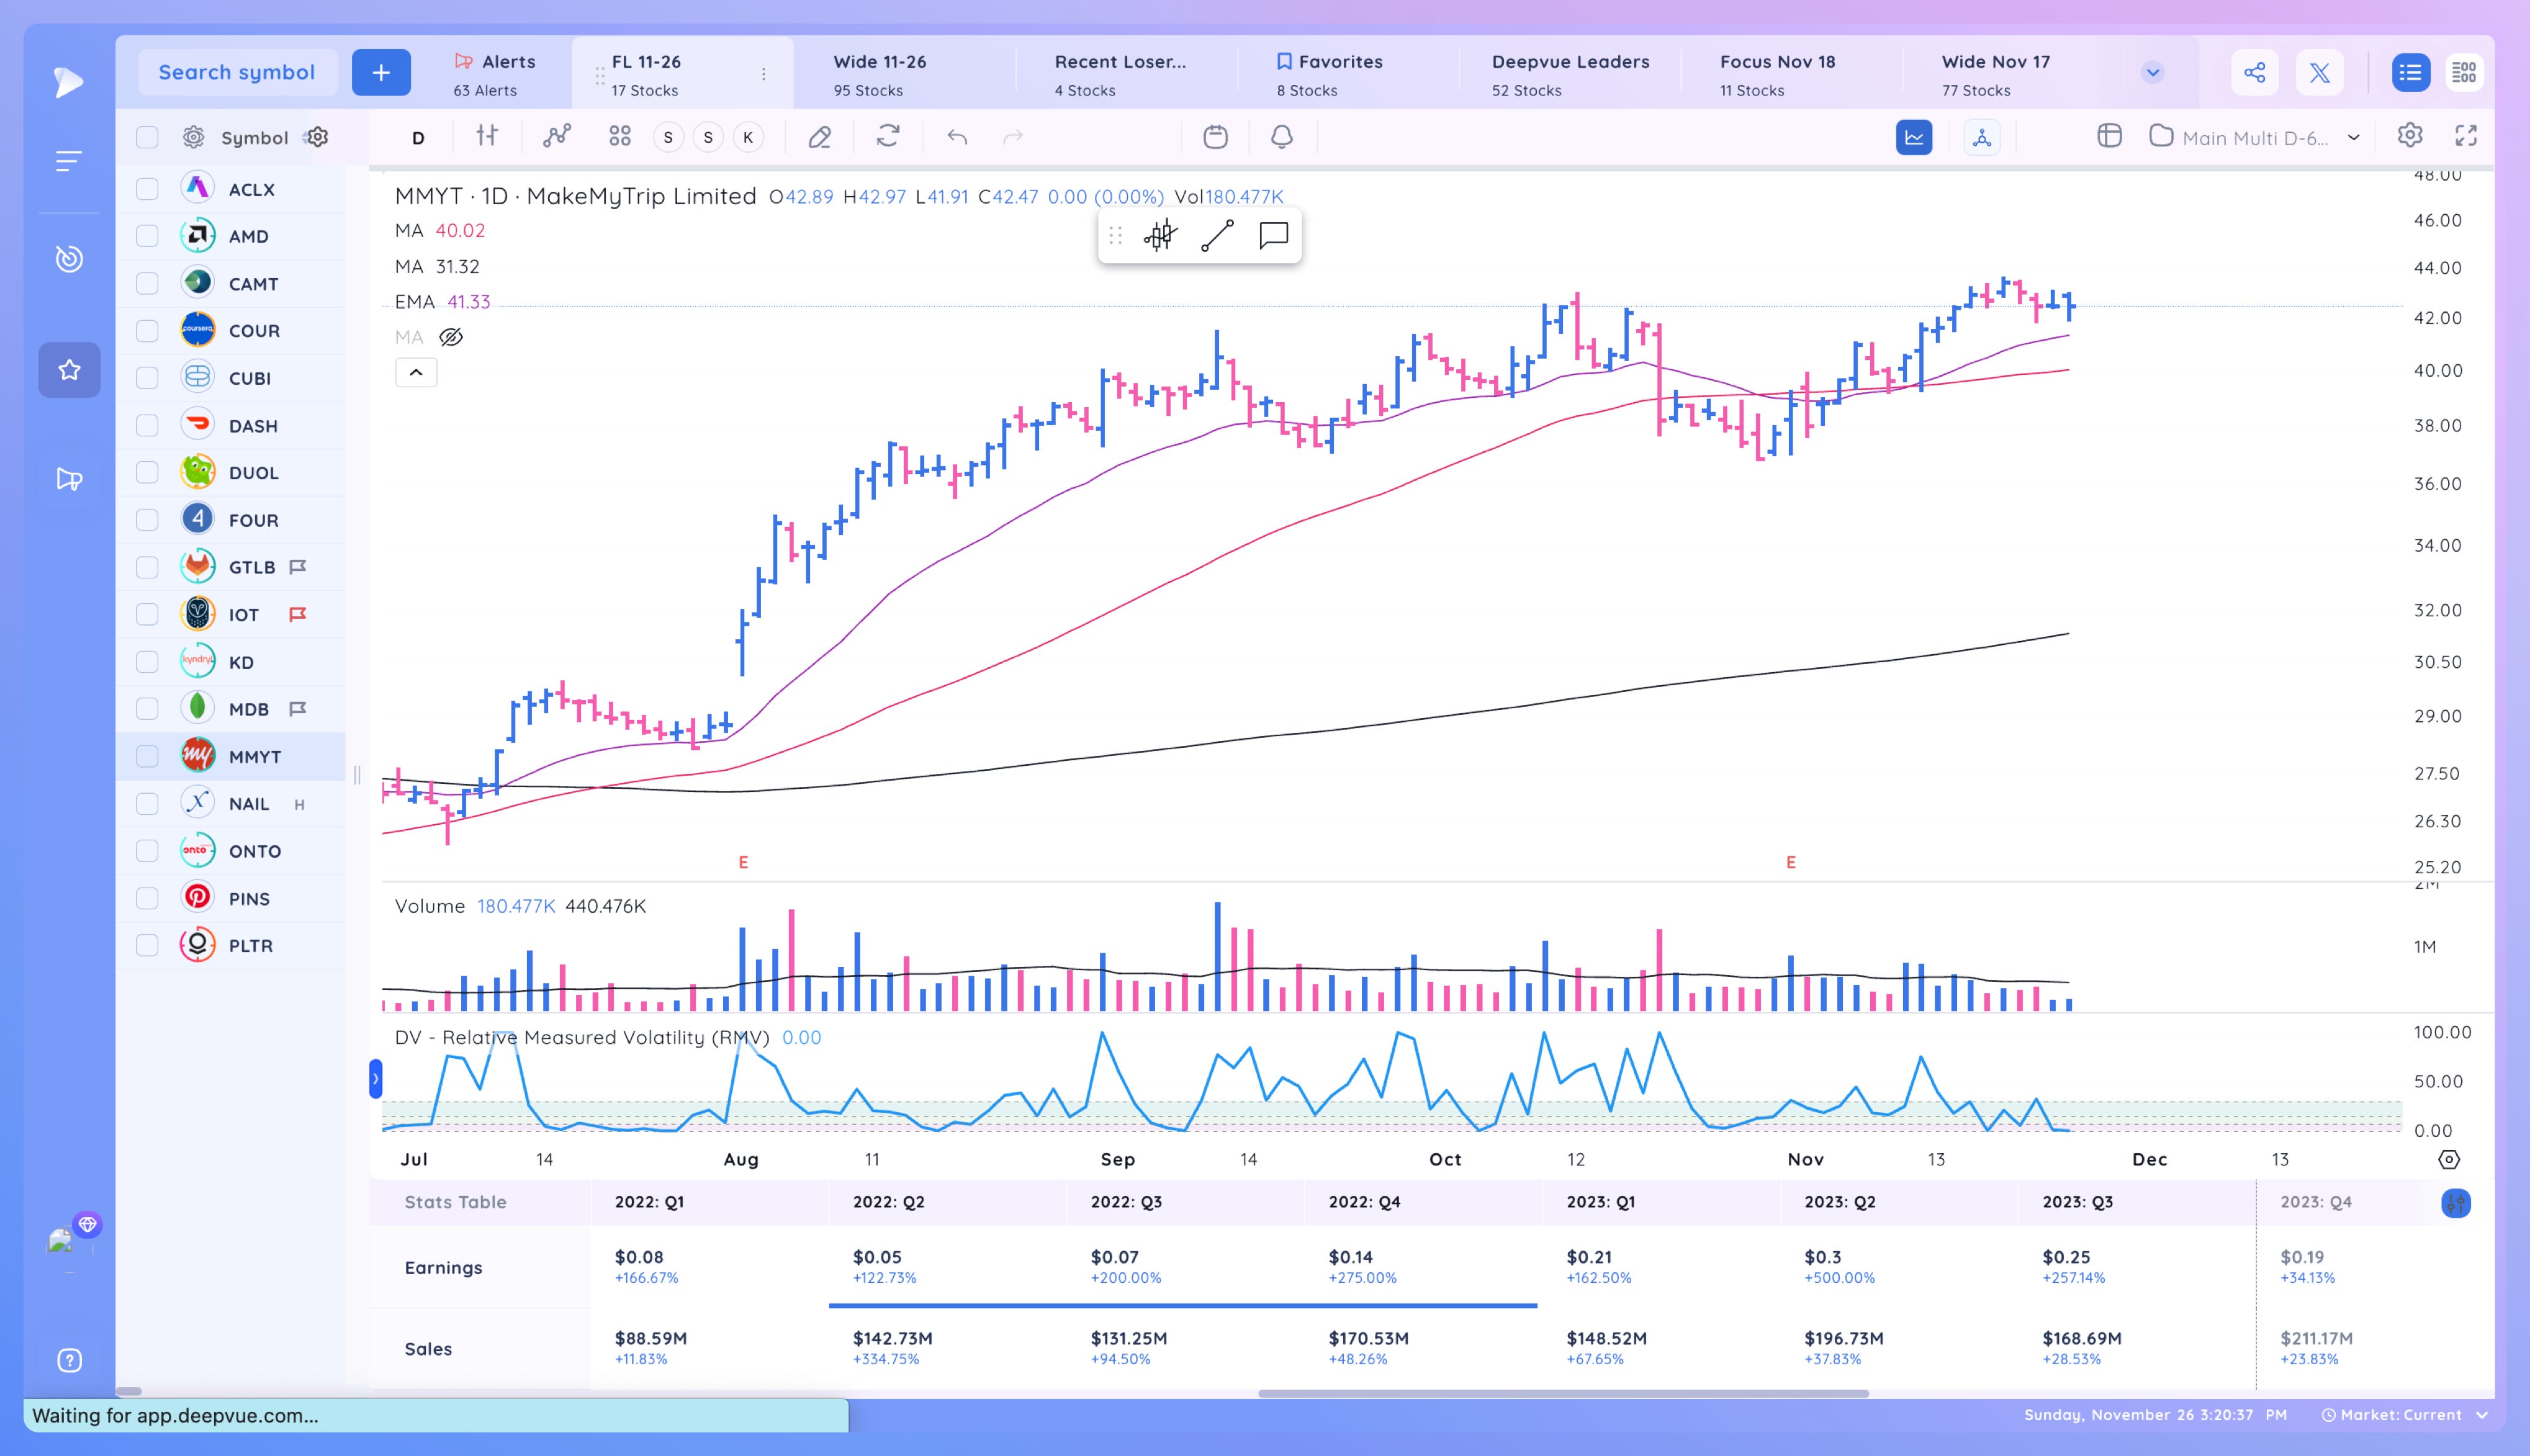The height and width of the screenshot is (1456, 2530).
Task: Switch to Deepvue Leaders tab
Action: (1570, 74)
